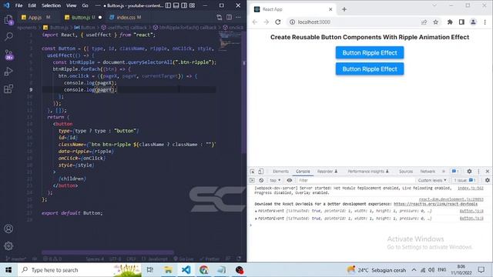The width and height of the screenshot is (493, 277).
Task: Open the Explorer view in VS Code
Action: point(8,20)
